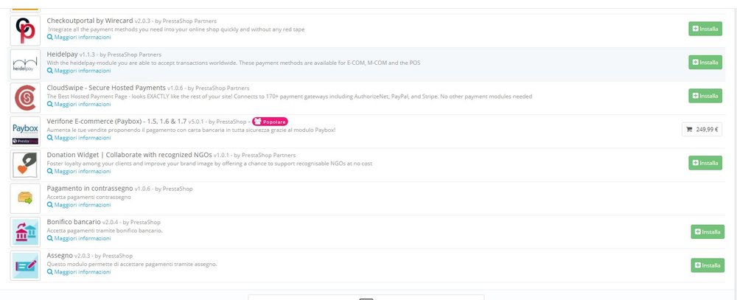The width and height of the screenshot is (737, 300).
Task: Install the CloudSwipe Secure Hosted Payments module
Action: point(705,96)
